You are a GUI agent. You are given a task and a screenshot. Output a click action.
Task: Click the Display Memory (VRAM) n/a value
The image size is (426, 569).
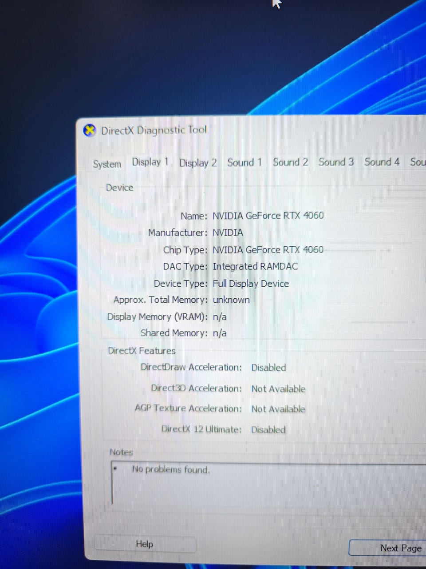(x=220, y=317)
